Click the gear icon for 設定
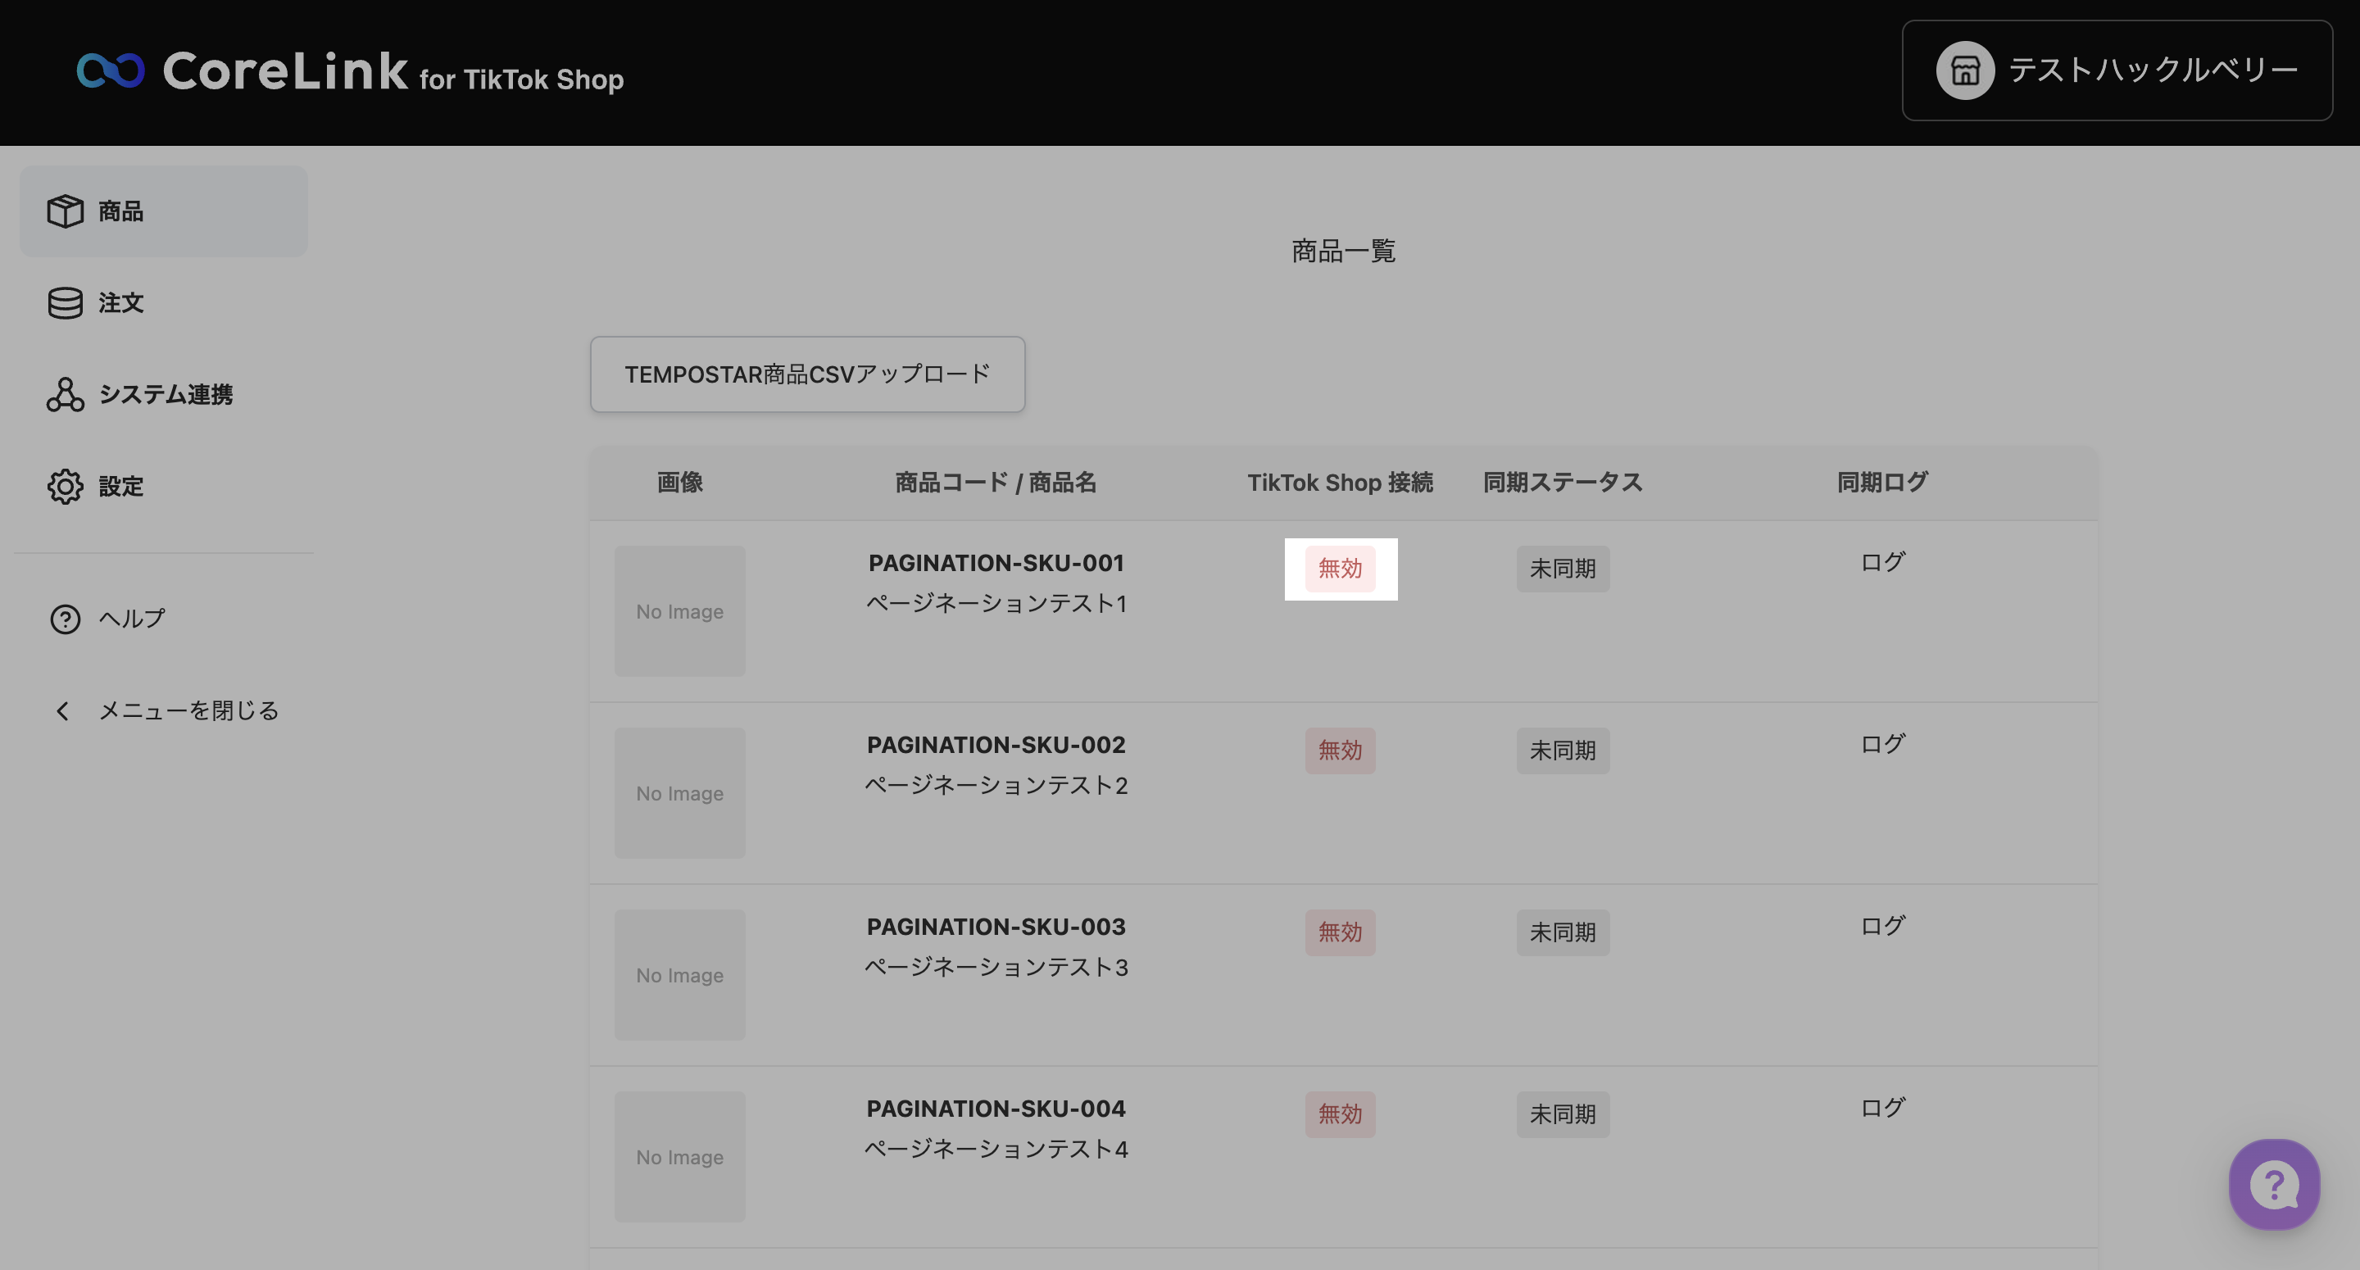Screen dimensions: 2360x1270 point(65,487)
